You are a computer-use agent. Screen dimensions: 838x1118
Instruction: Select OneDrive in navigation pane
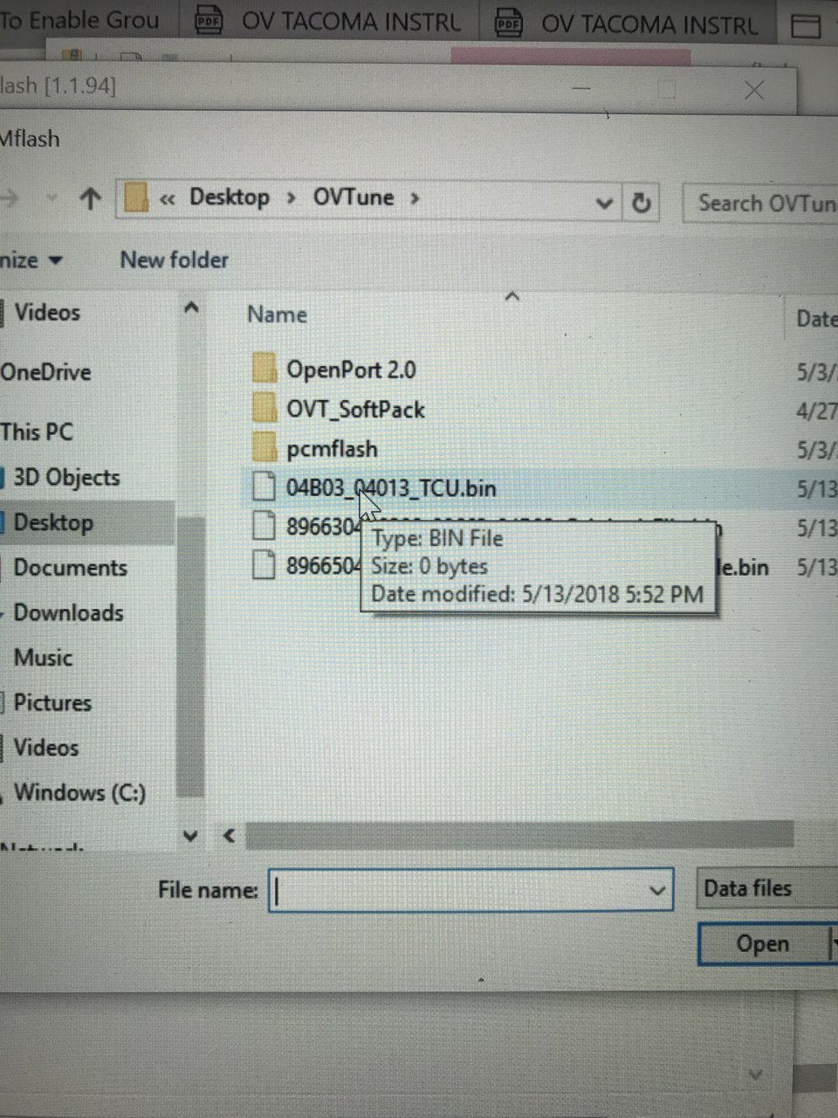click(x=45, y=372)
